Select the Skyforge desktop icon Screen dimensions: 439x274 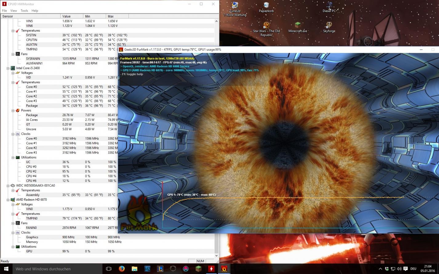[x=329, y=27]
